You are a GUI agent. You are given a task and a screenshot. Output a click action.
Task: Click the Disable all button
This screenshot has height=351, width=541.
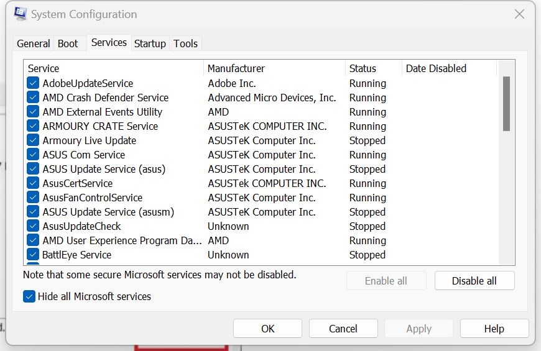coord(474,281)
